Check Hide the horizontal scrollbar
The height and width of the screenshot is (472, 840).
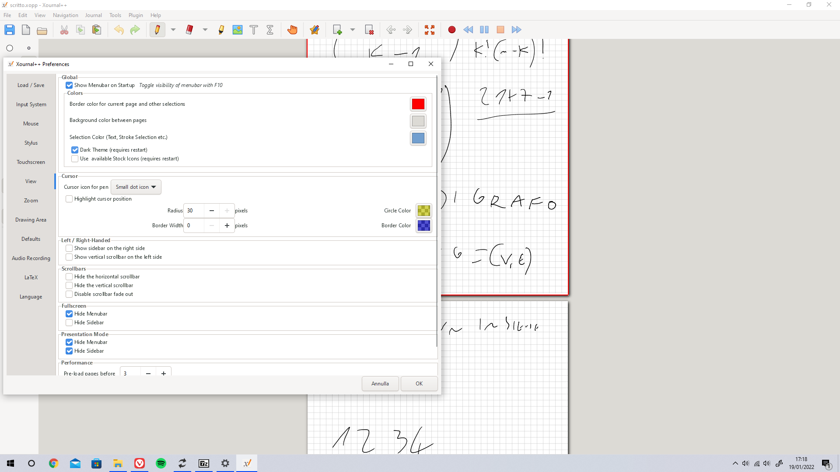point(69,277)
